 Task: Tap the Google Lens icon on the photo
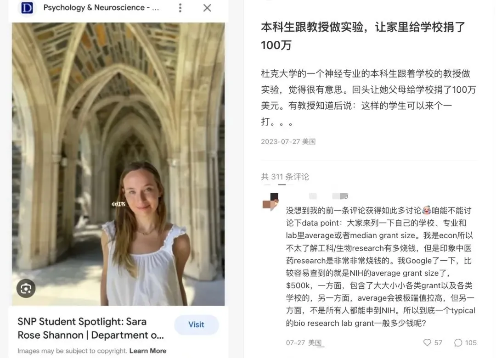(x=26, y=288)
